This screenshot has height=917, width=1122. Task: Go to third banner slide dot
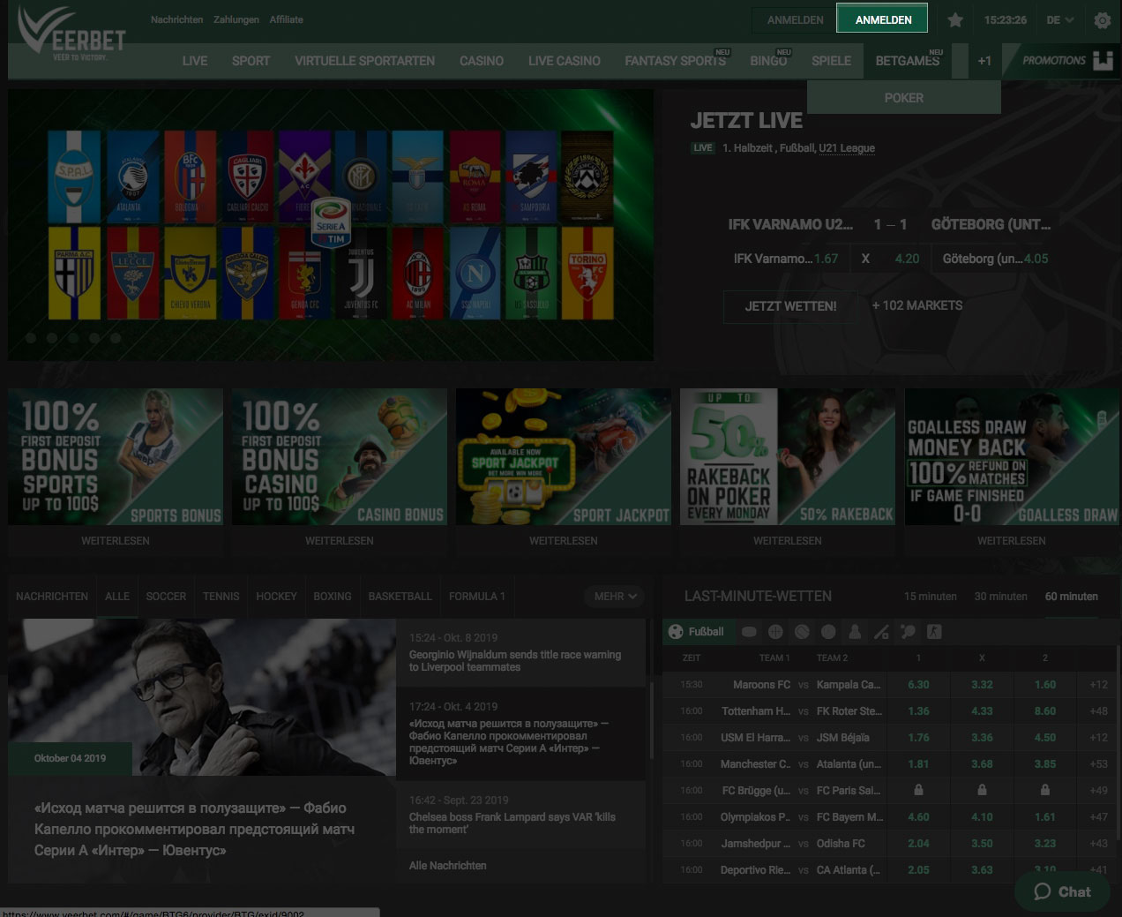click(73, 338)
